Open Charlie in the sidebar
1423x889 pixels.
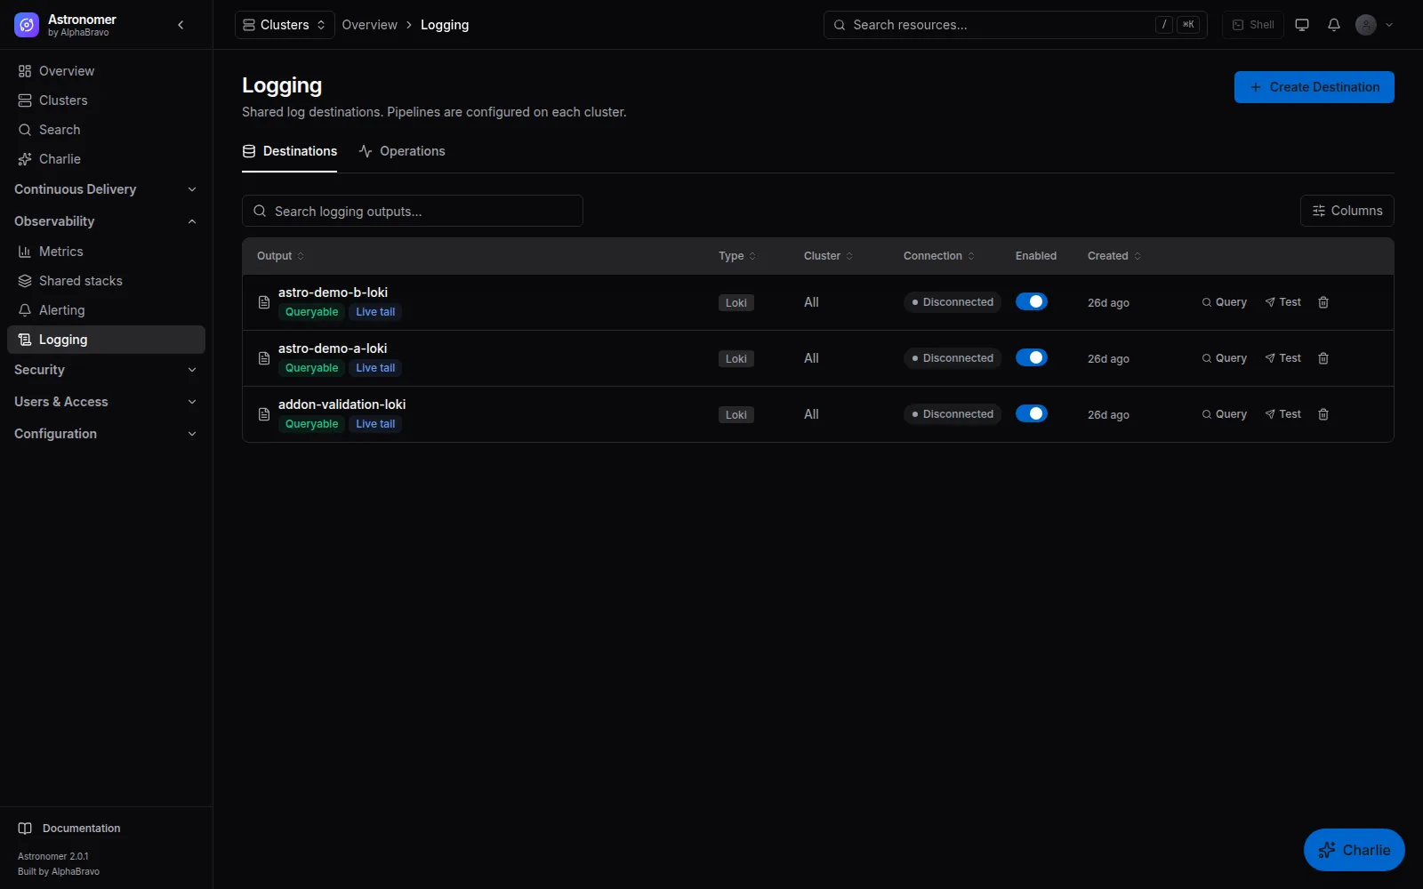106,159
